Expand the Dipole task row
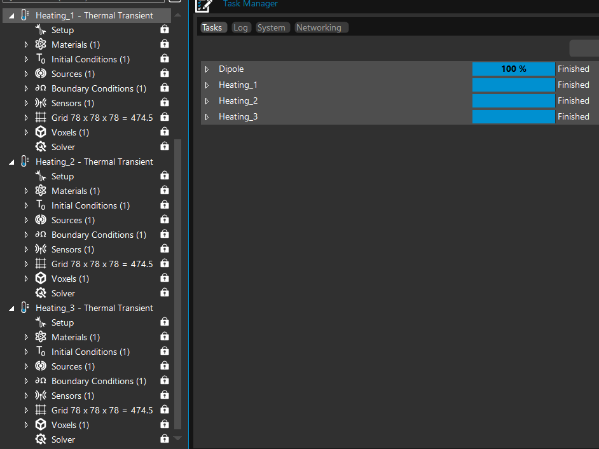599x449 pixels. click(x=207, y=69)
